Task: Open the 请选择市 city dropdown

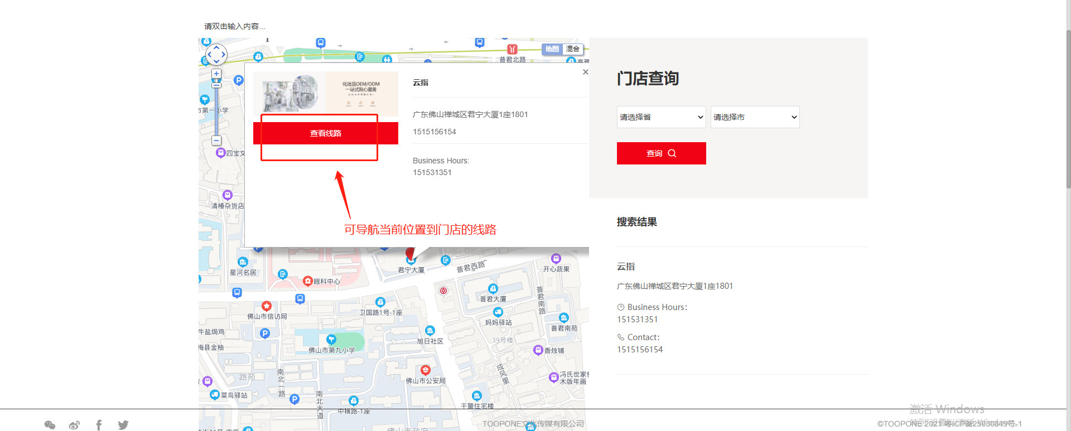Action: (755, 117)
